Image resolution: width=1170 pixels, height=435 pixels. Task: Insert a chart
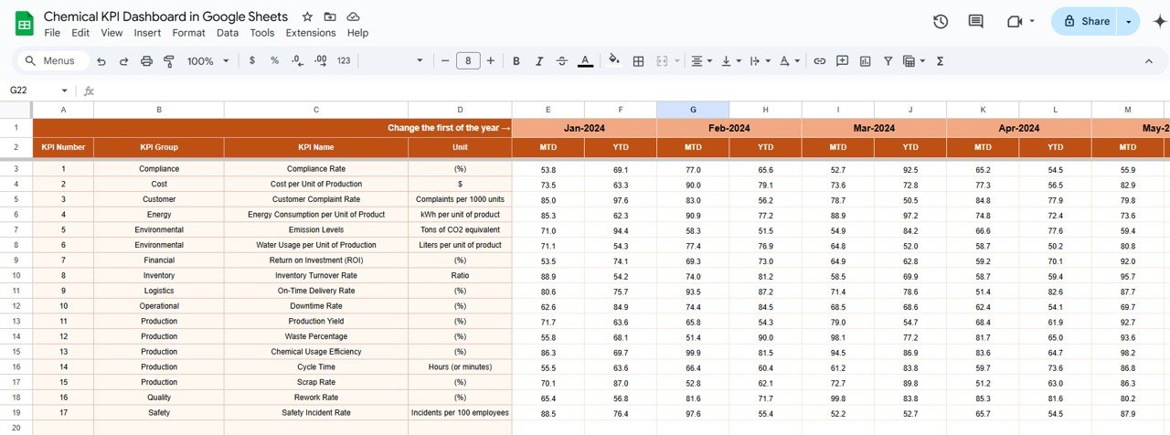coord(865,61)
